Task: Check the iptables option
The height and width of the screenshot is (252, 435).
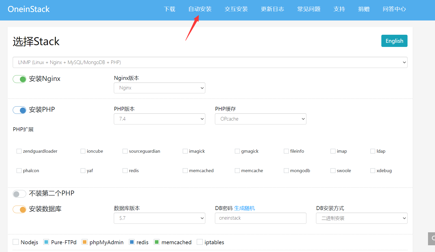Action: click(x=200, y=242)
